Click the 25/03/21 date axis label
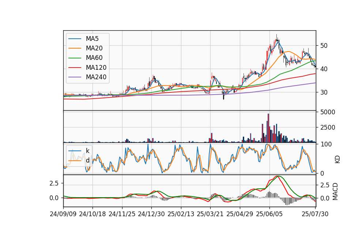The width and height of the screenshot is (351, 252). 210,214
